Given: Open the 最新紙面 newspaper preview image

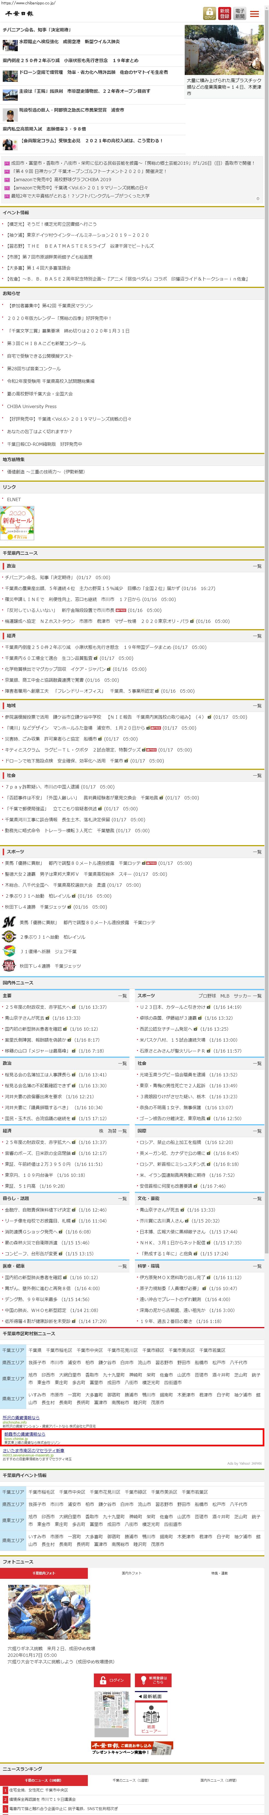Looking at the screenshot, I should pos(112,1714).
